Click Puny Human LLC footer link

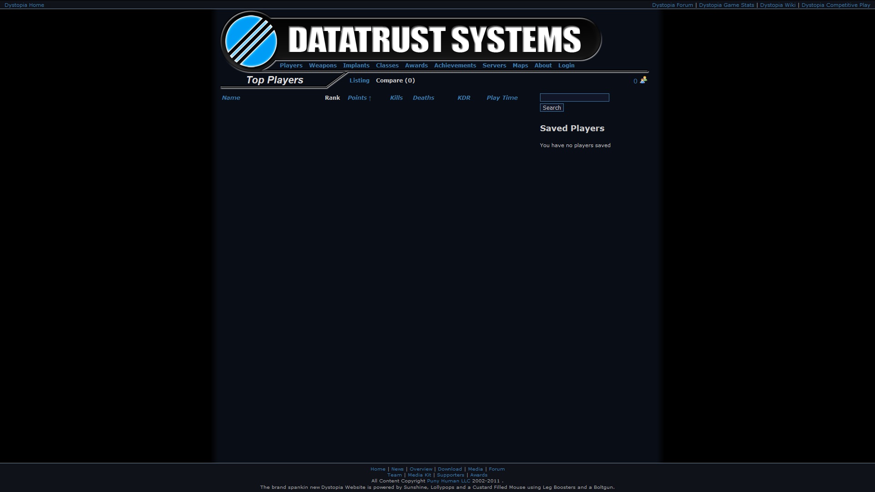tap(448, 481)
